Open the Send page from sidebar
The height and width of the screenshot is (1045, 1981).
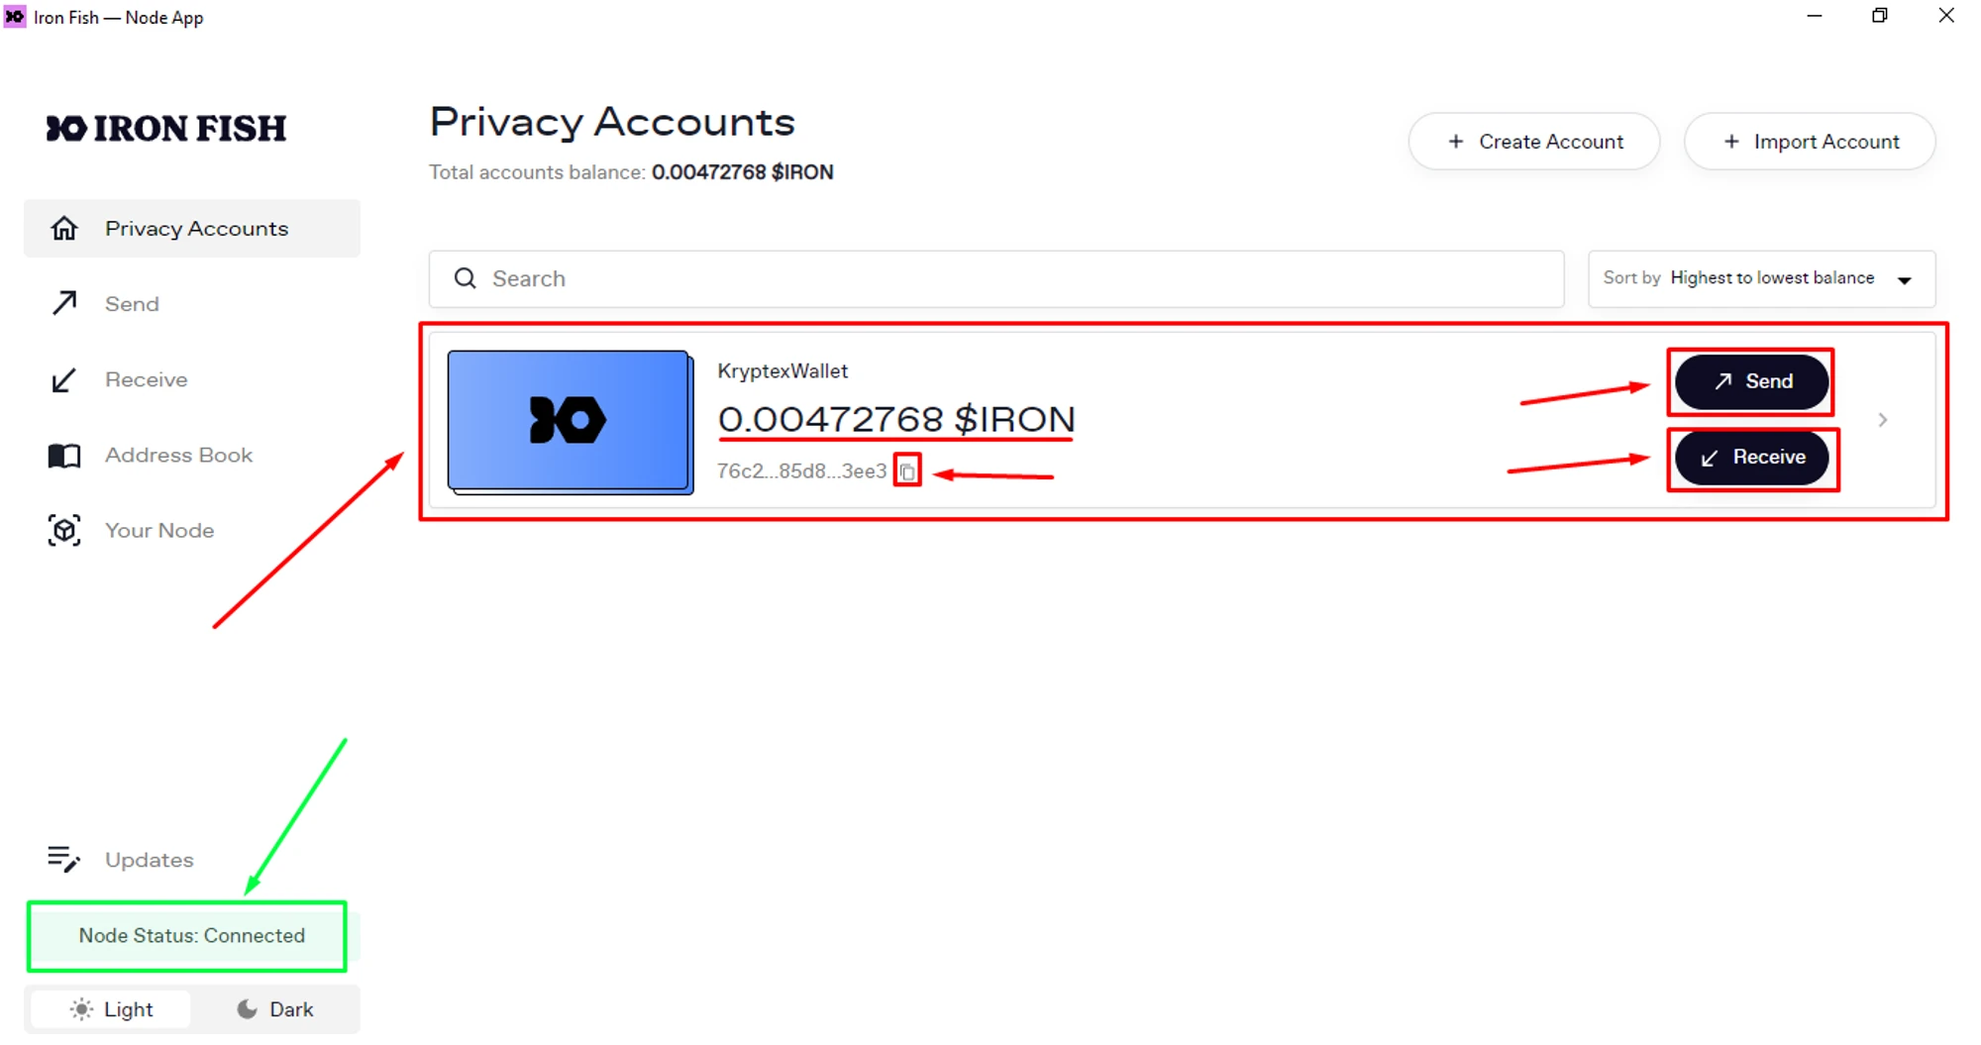pos(132,304)
